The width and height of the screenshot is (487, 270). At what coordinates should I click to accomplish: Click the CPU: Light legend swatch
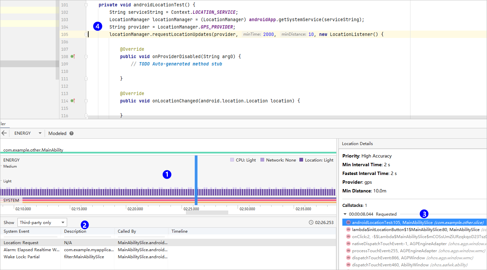point(232,160)
